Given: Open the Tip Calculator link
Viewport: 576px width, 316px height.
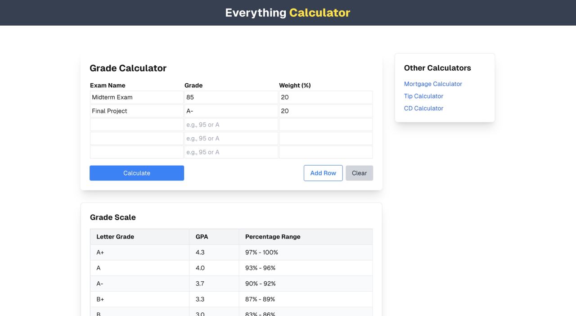Looking at the screenshot, I should pyautogui.click(x=423, y=96).
